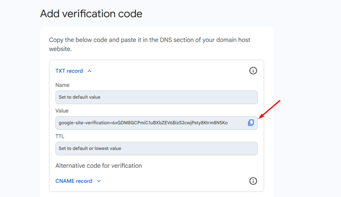
Task: Open CNAME record info icon
Action: coord(253,181)
